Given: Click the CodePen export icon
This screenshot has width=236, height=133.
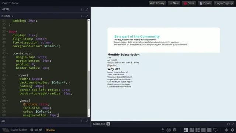Looking at the screenshot, I should tap(169, 130).
